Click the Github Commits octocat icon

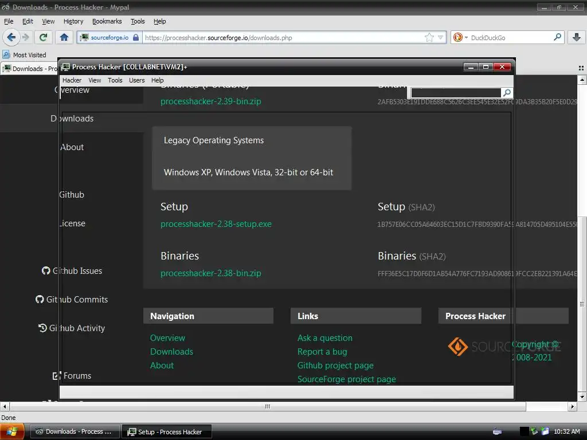point(40,299)
